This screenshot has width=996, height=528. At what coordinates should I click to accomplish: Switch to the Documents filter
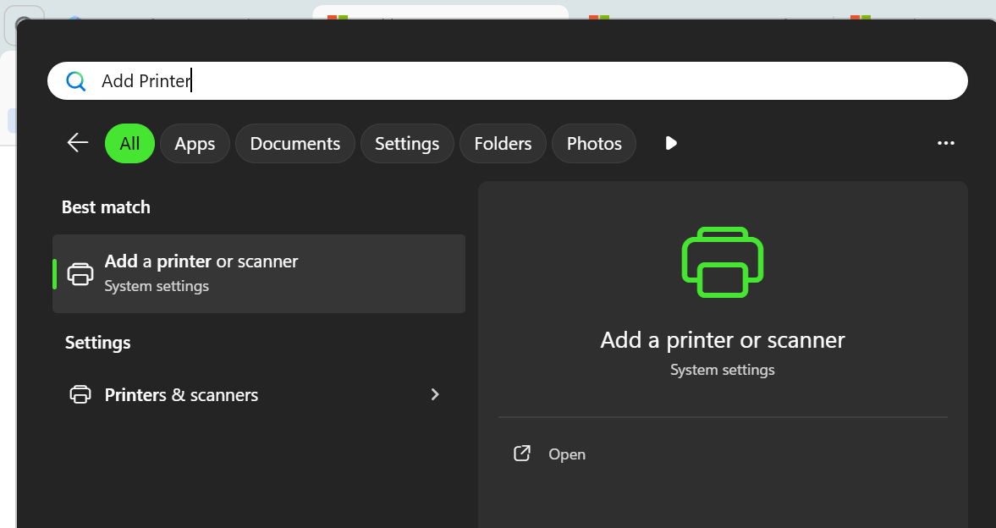click(x=295, y=144)
